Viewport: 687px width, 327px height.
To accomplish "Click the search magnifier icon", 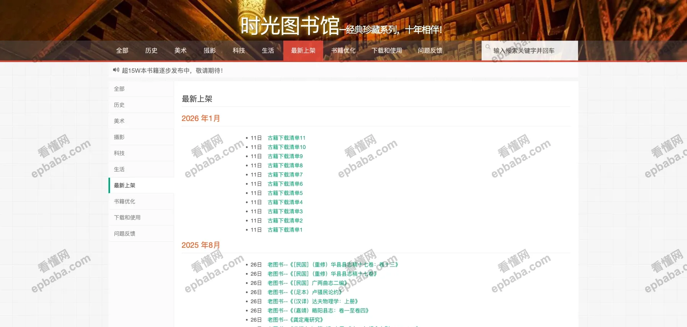I will tap(488, 47).
